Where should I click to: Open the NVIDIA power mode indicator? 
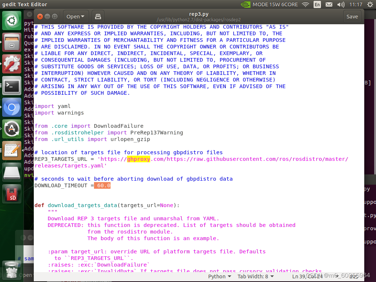point(269,4)
